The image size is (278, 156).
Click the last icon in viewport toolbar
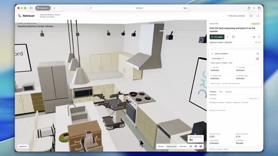[x=201, y=146]
